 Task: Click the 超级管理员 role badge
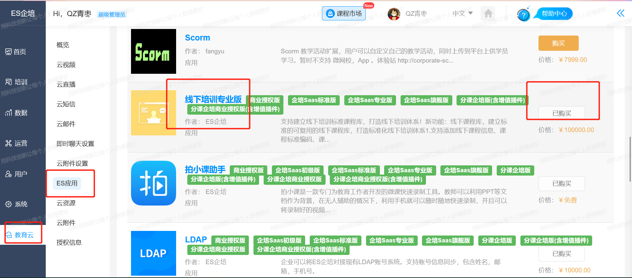112,14
